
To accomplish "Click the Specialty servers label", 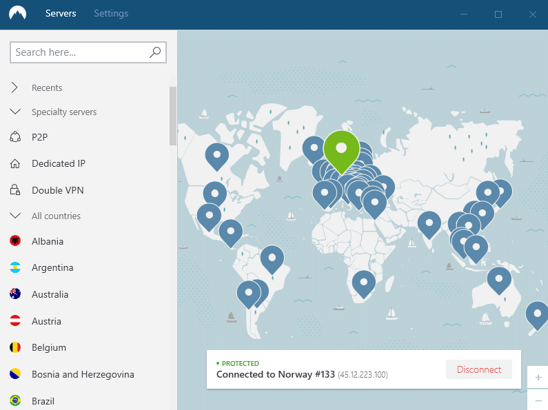I will [x=64, y=112].
